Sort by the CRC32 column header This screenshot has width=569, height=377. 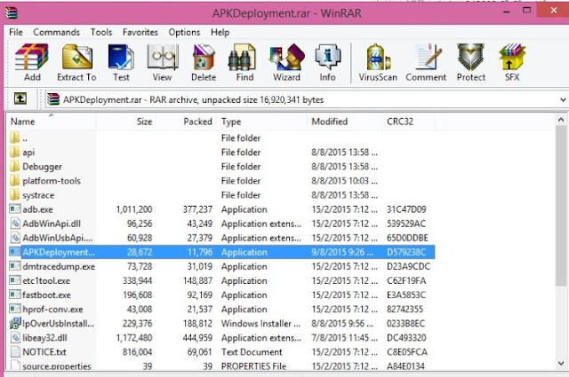pos(408,122)
